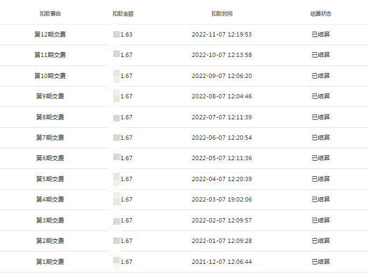Viewport: 368px width, 273px height.
Task: Click the 扣款时间 column header
Action: tap(222, 14)
